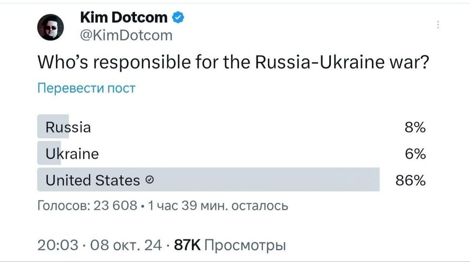Click the checkmark icon beside United States

point(150,181)
